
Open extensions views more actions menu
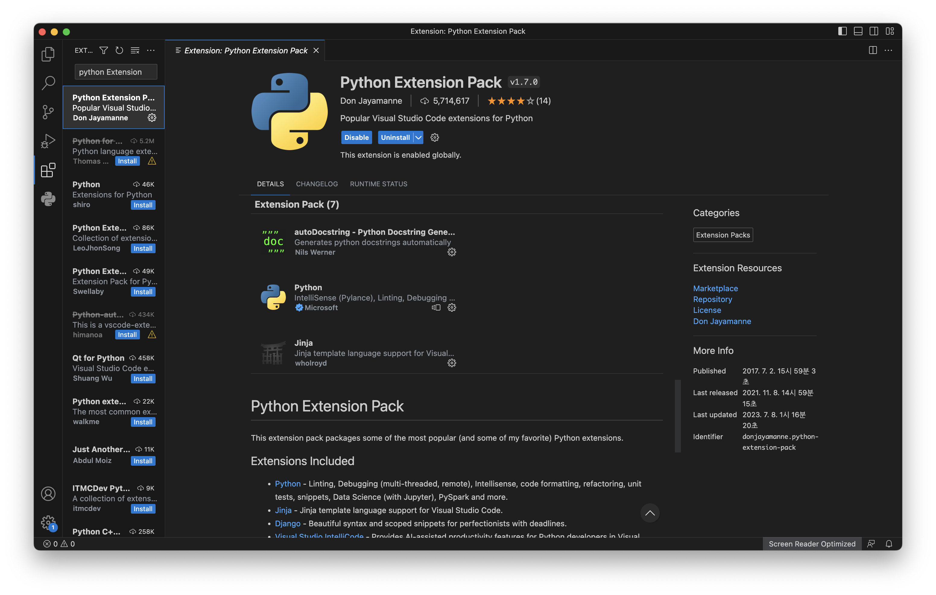click(151, 51)
